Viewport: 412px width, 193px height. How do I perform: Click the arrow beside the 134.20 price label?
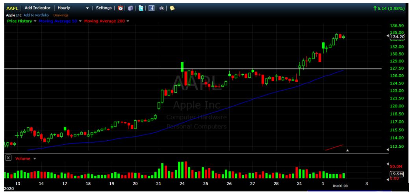[x=387, y=36]
